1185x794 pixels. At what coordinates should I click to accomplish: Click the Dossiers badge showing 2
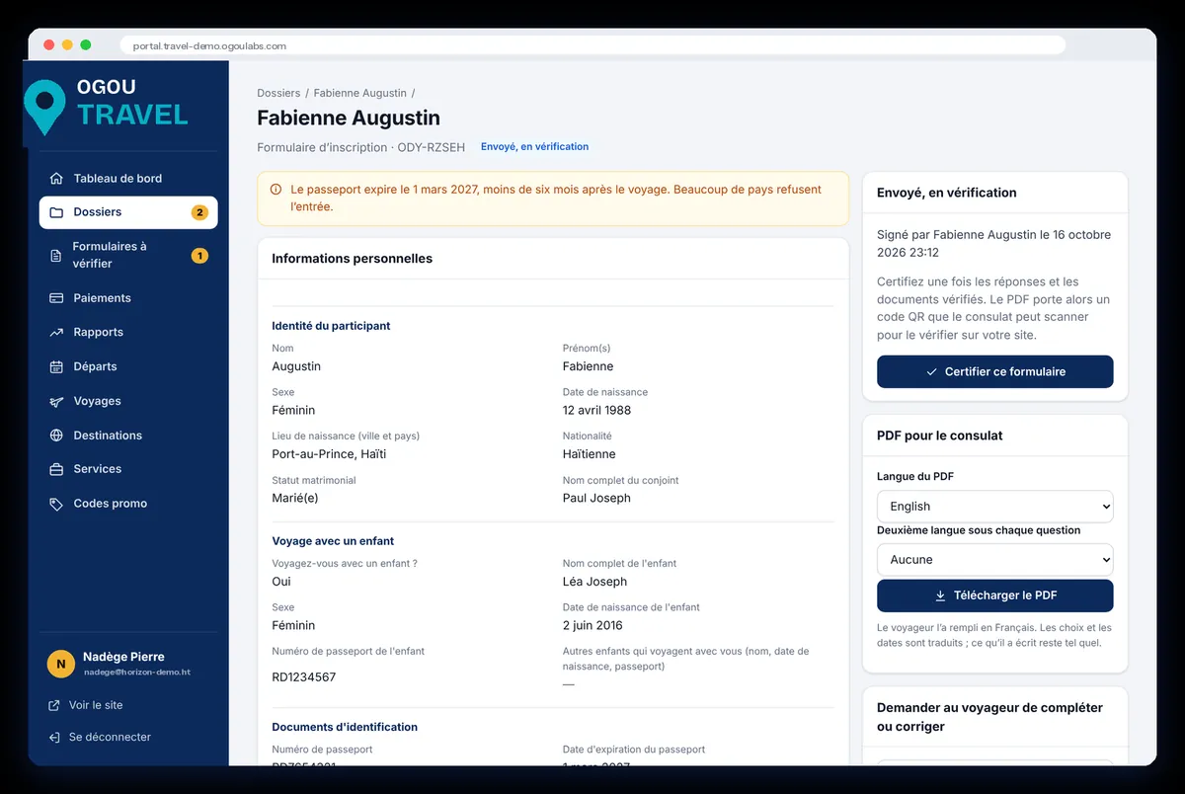(199, 212)
